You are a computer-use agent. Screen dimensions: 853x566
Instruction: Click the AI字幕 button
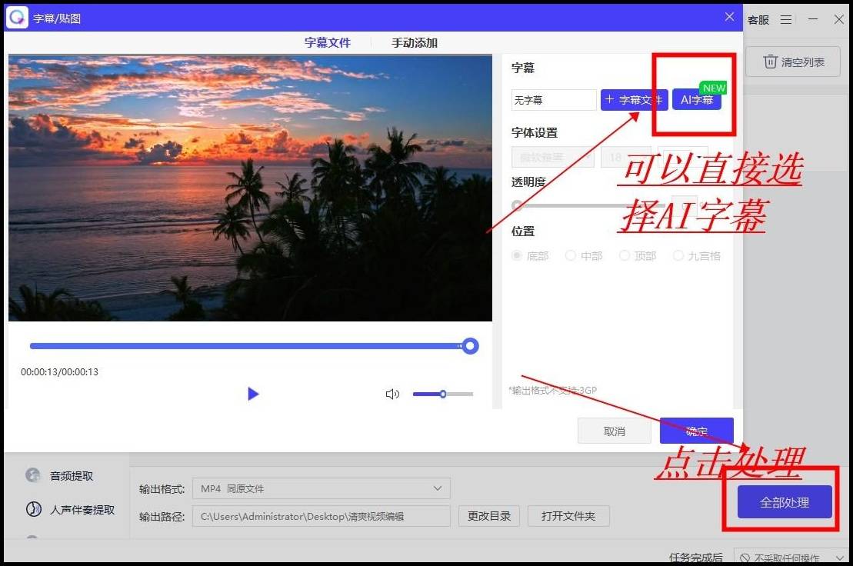click(696, 100)
